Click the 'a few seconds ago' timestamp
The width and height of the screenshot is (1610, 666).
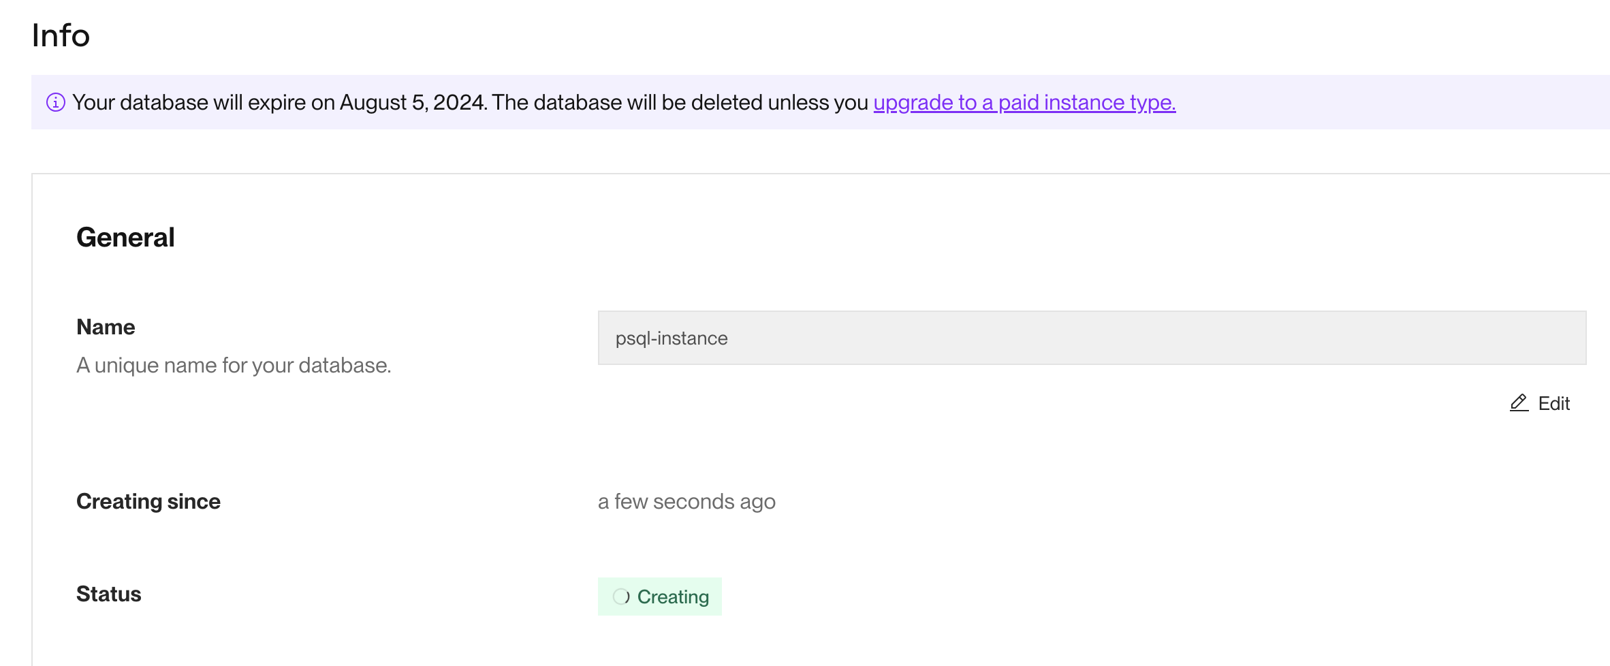coord(686,501)
